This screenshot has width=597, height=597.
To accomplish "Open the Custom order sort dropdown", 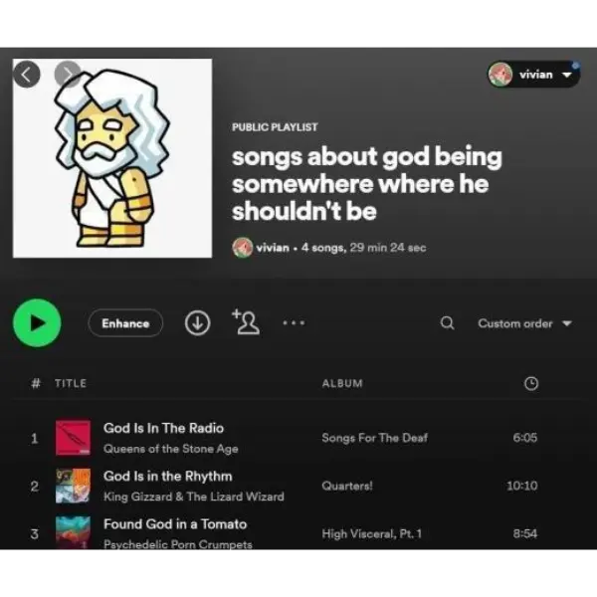I will (524, 323).
